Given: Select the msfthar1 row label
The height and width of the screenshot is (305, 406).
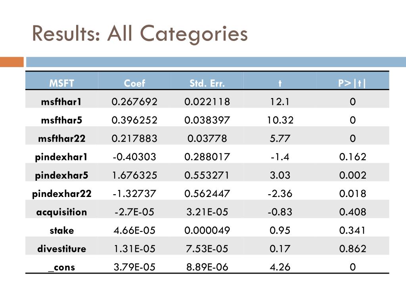Looking at the screenshot, I should coord(61,102).
